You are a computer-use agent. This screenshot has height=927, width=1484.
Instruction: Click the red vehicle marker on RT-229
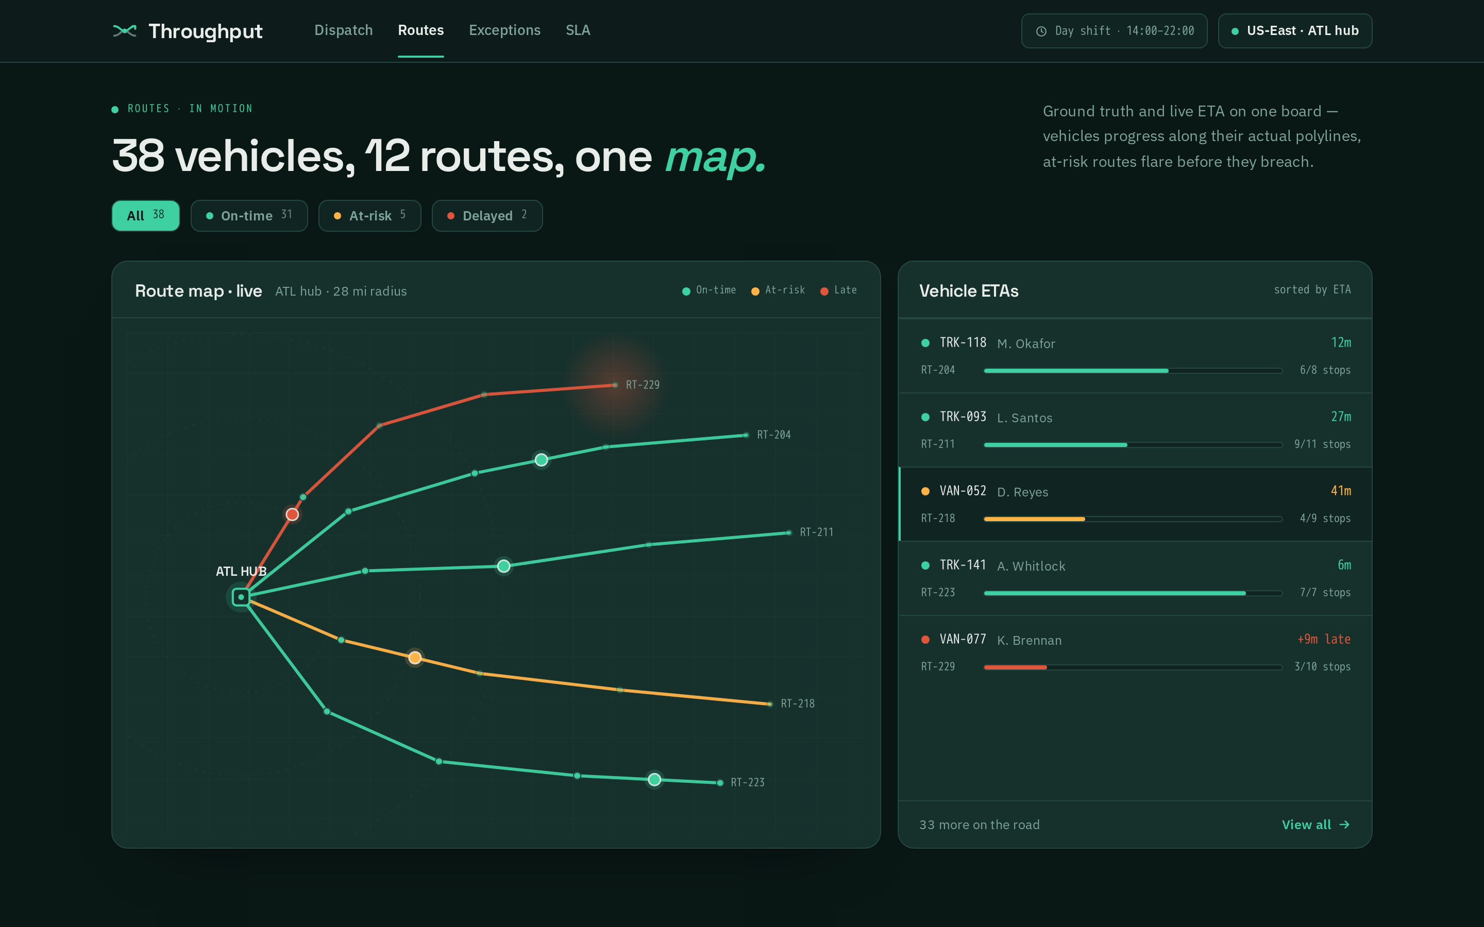(x=293, y=514)
